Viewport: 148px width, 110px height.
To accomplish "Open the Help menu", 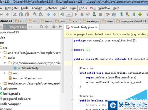I will tap(116, 8).
